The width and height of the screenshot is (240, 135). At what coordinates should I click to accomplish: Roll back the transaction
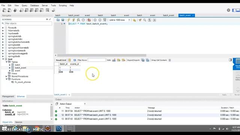[x=100, y=20]
